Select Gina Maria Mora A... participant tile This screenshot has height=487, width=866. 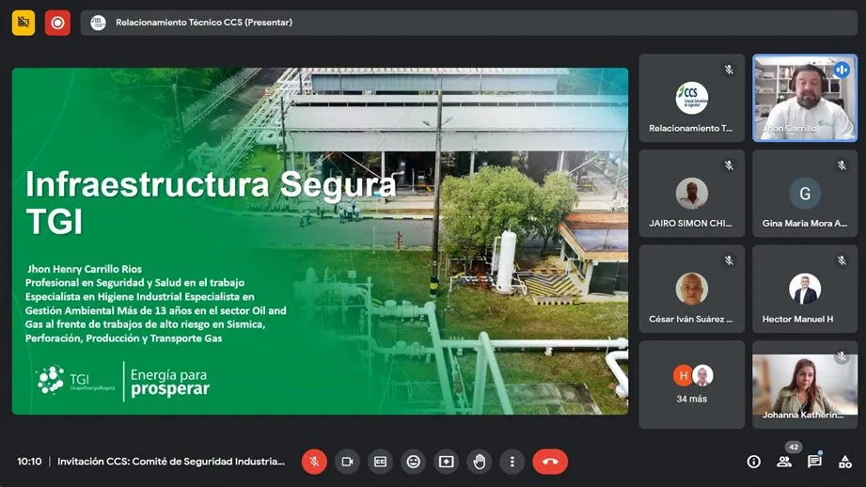pyautogui.click(x=805, y=194)
